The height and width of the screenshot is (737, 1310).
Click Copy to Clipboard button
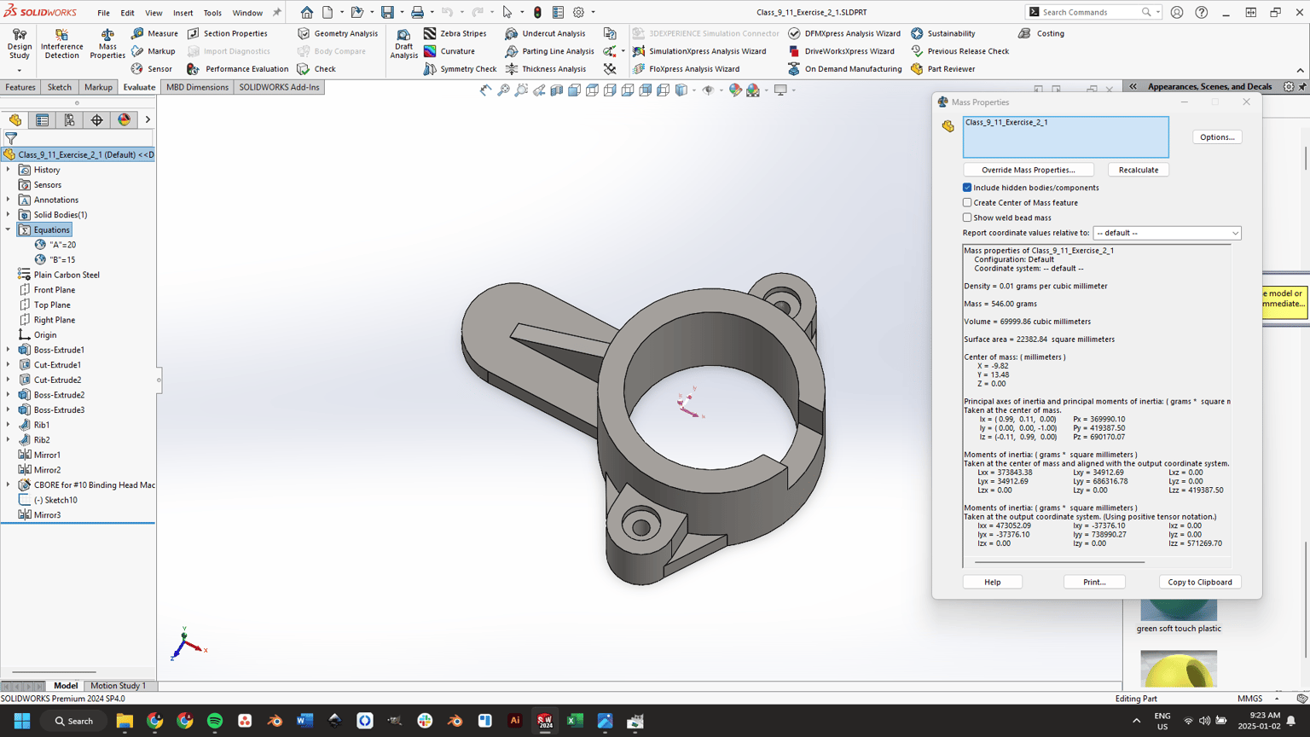[1200, 582]
